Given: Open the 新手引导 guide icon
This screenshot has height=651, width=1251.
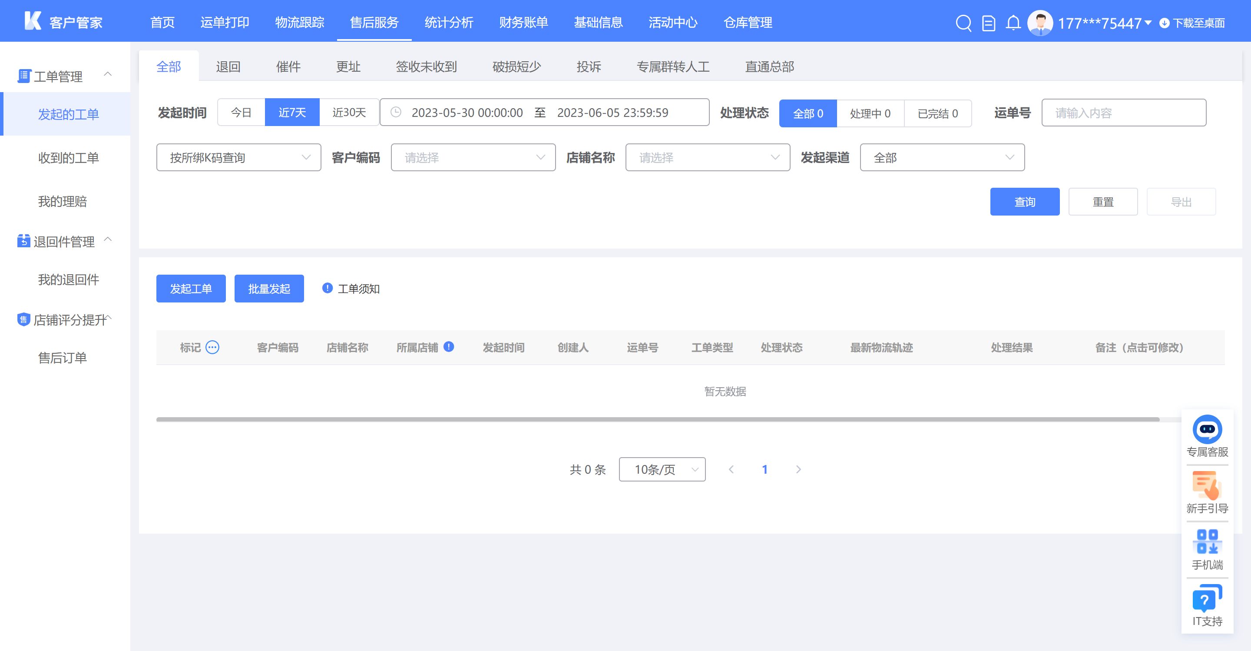Looking at the screenshot, I should (1207, 485).
